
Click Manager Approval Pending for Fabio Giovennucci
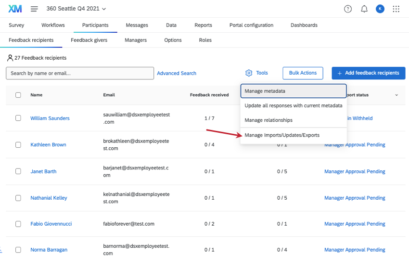pyautogui.click(x=355, y=224)
